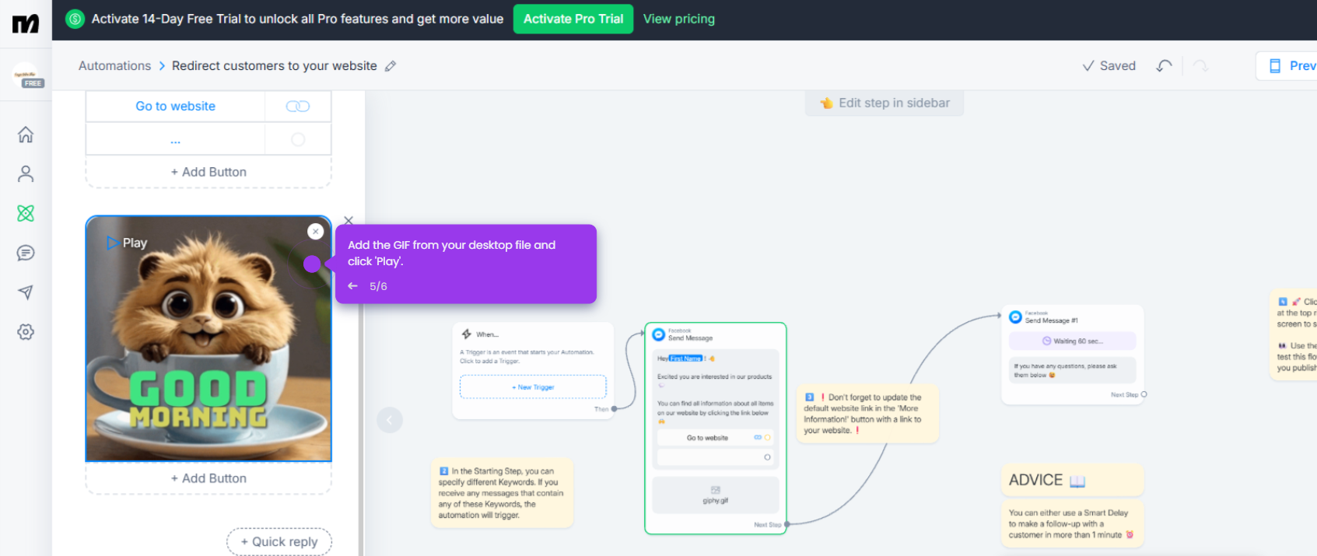1317x556 pixels.
Task: Click Add Button under Go to website
Action: click(208, 172)
